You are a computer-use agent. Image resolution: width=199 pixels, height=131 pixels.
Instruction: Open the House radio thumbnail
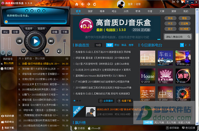click(x=148, y=76)
